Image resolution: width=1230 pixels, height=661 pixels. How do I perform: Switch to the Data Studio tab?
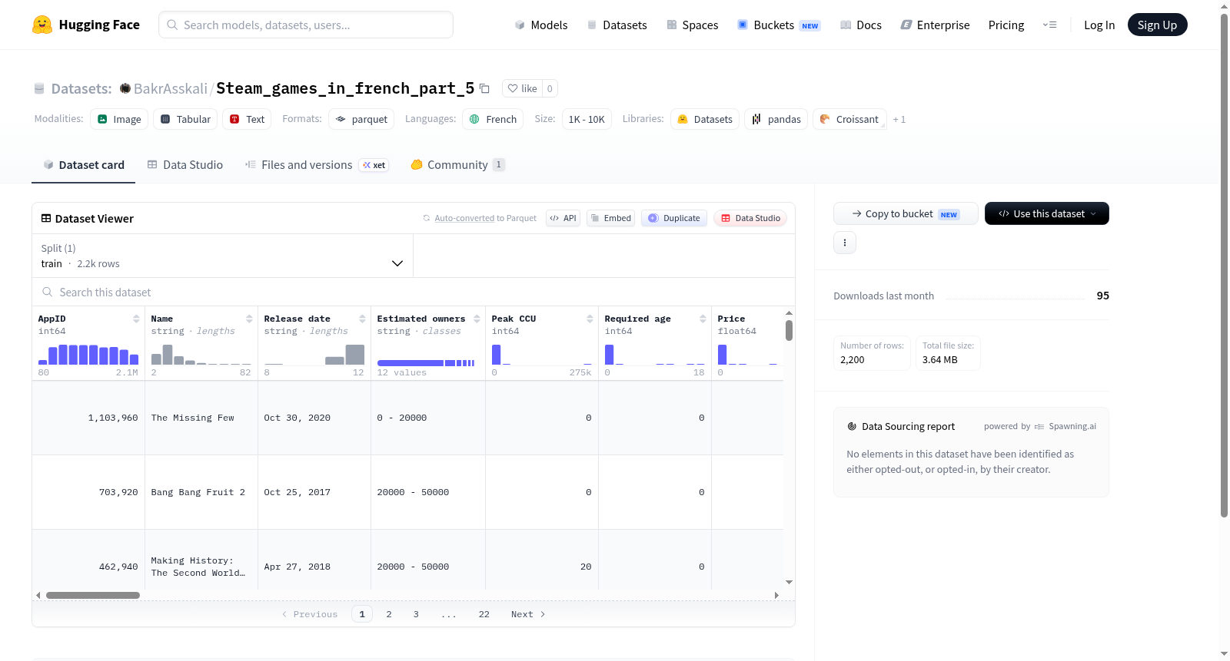click(x=185, y=165)
